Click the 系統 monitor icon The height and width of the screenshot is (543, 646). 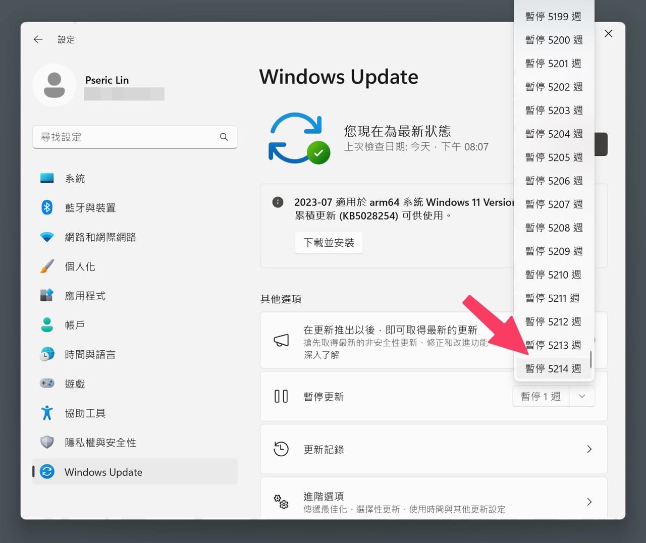click(47, 178)
